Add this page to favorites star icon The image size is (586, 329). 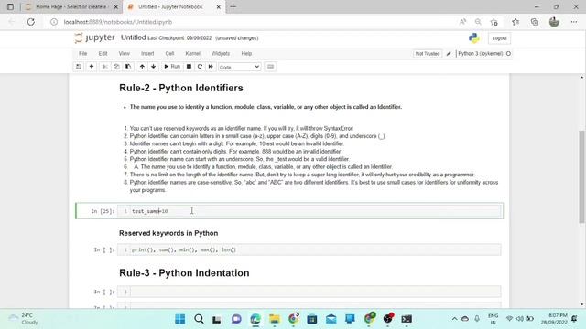[x=494, y=22]
